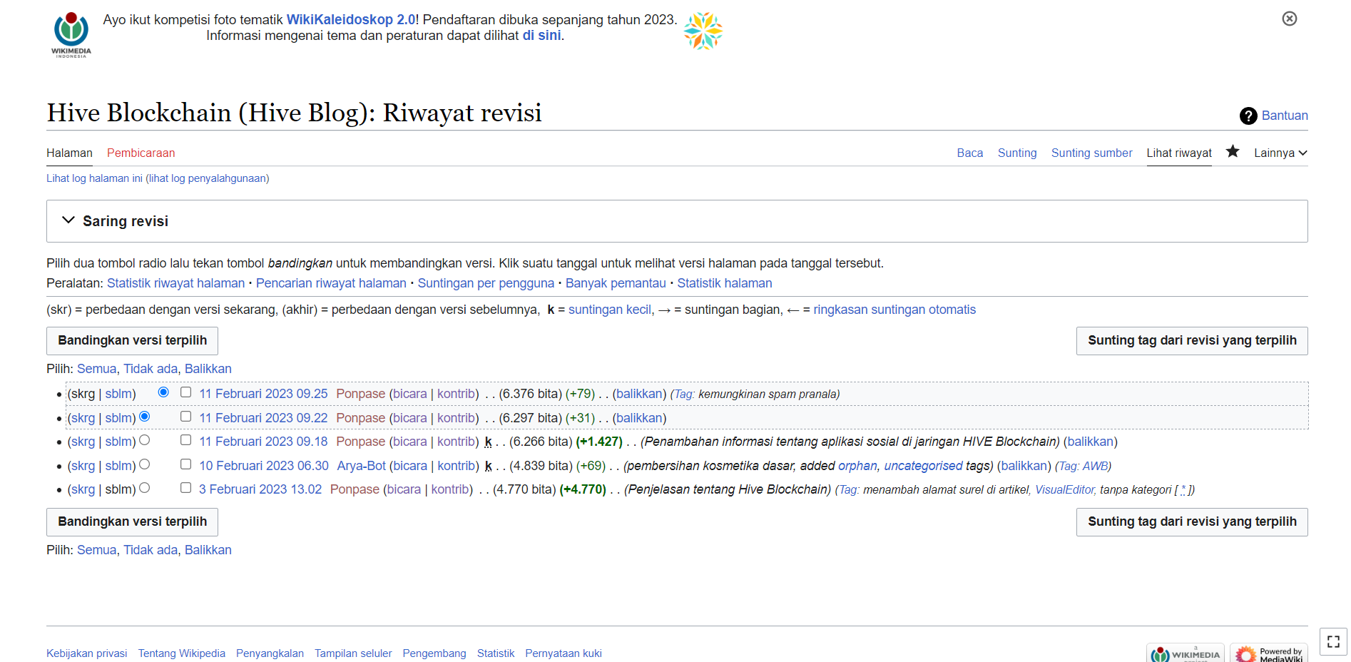The height and width of the screenshot is (662, 1351).
Task: Tick checkbox for 3 Februari 2023 13.02 revision
Action: coord(185,488)
